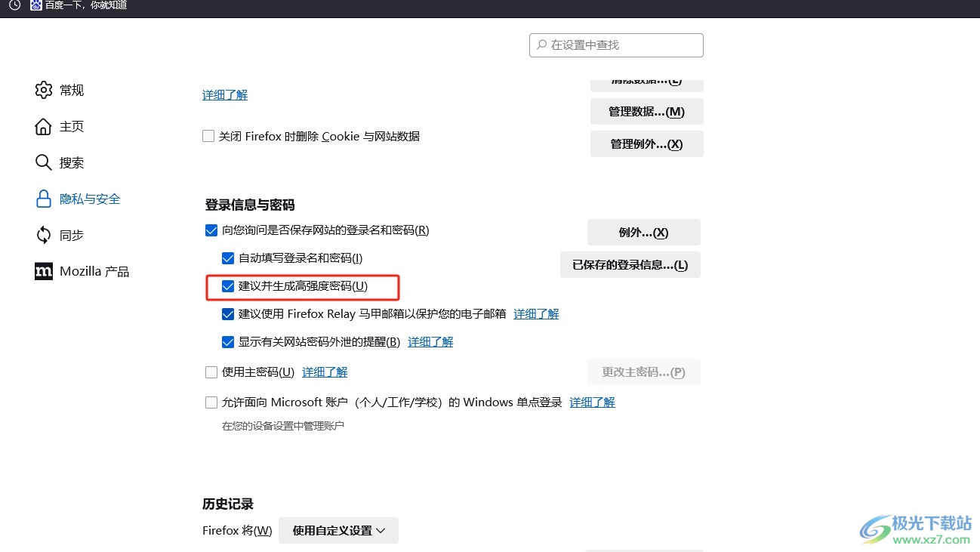
Task: Switch to 主页 settings category
Action: pos(72,126)
